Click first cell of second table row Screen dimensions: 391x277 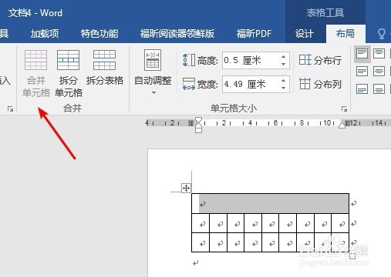point(201,223)
